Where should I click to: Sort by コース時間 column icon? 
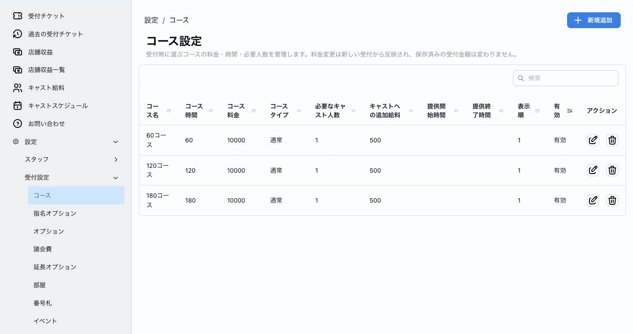pyautogui.click(x=211, y=111)
